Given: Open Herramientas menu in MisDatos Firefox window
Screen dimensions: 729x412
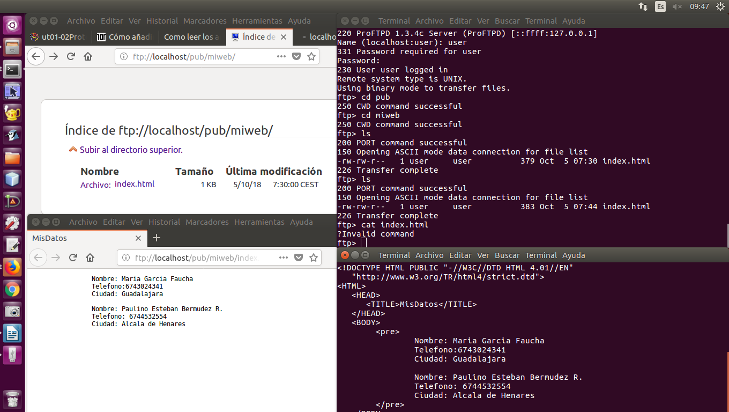Looking at the screenshot, I should click(259, 222).
